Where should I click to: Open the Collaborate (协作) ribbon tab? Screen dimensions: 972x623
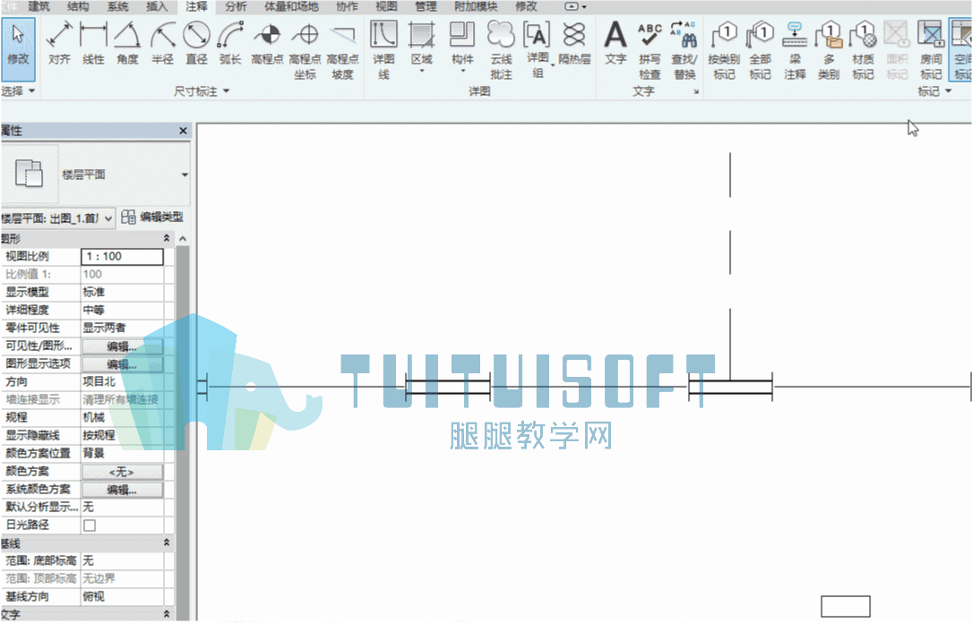click(x=348, y=7)
